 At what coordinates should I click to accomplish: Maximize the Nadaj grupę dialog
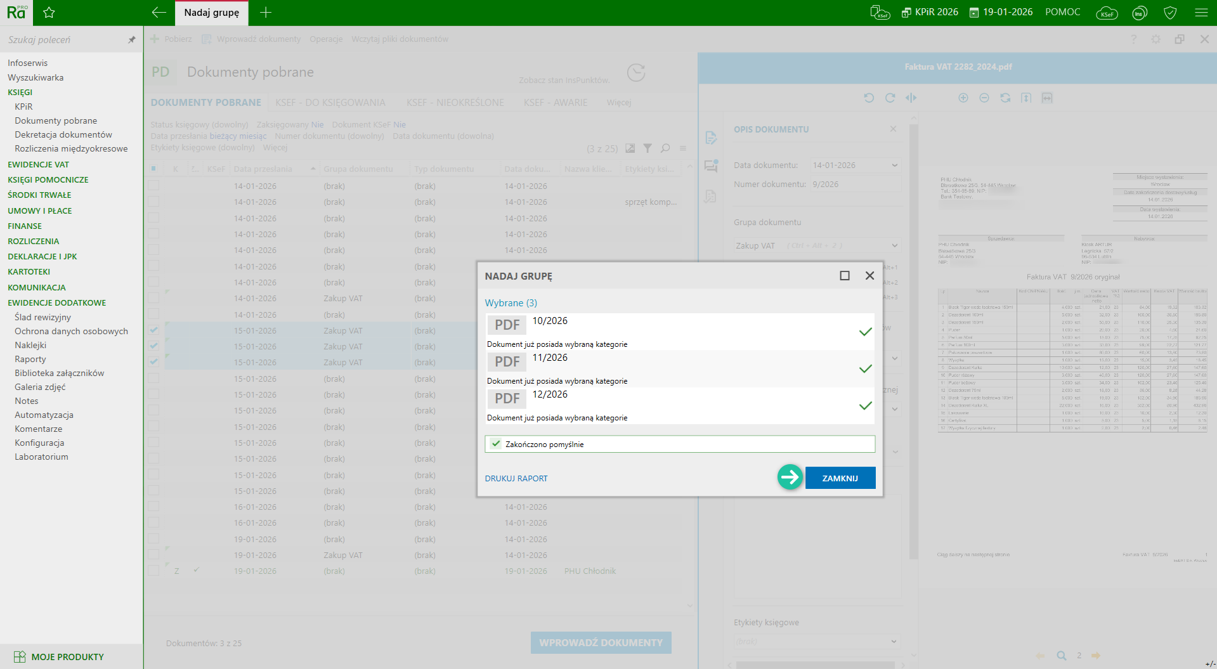pos(844,276)
